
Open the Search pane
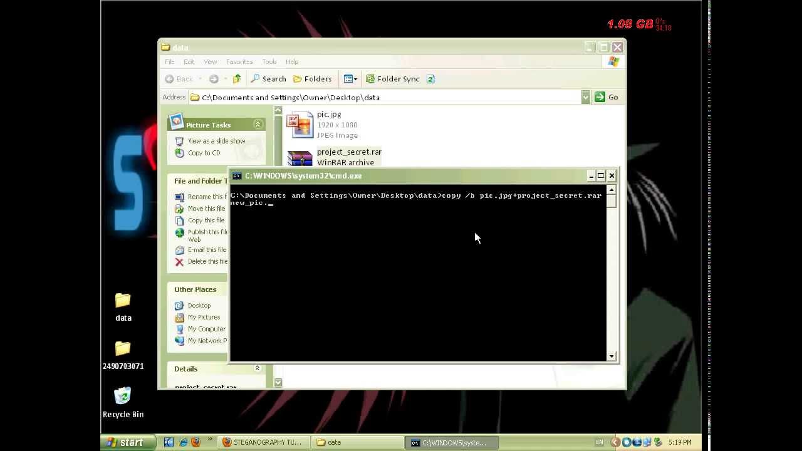coord(268,79)
